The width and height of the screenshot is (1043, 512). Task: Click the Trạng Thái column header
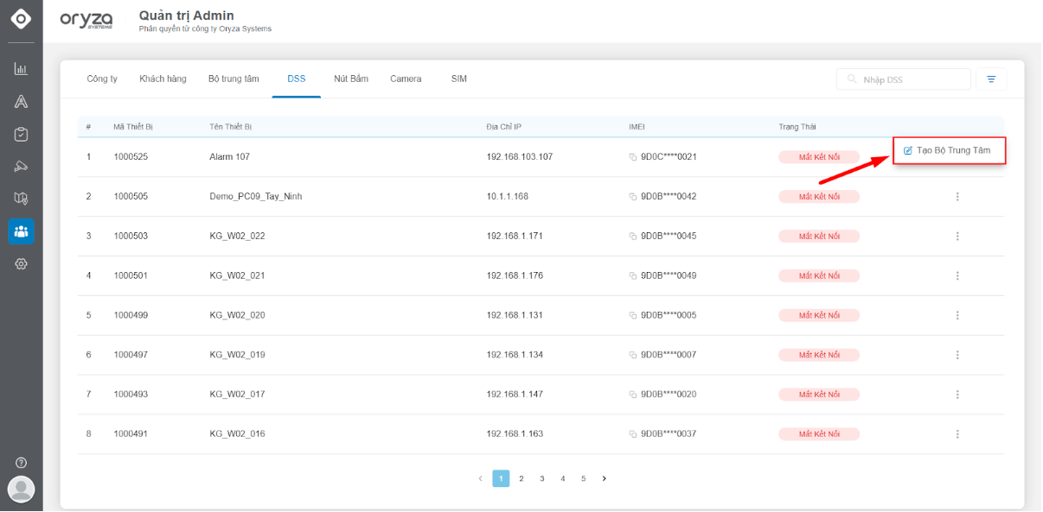coord(797,127)
